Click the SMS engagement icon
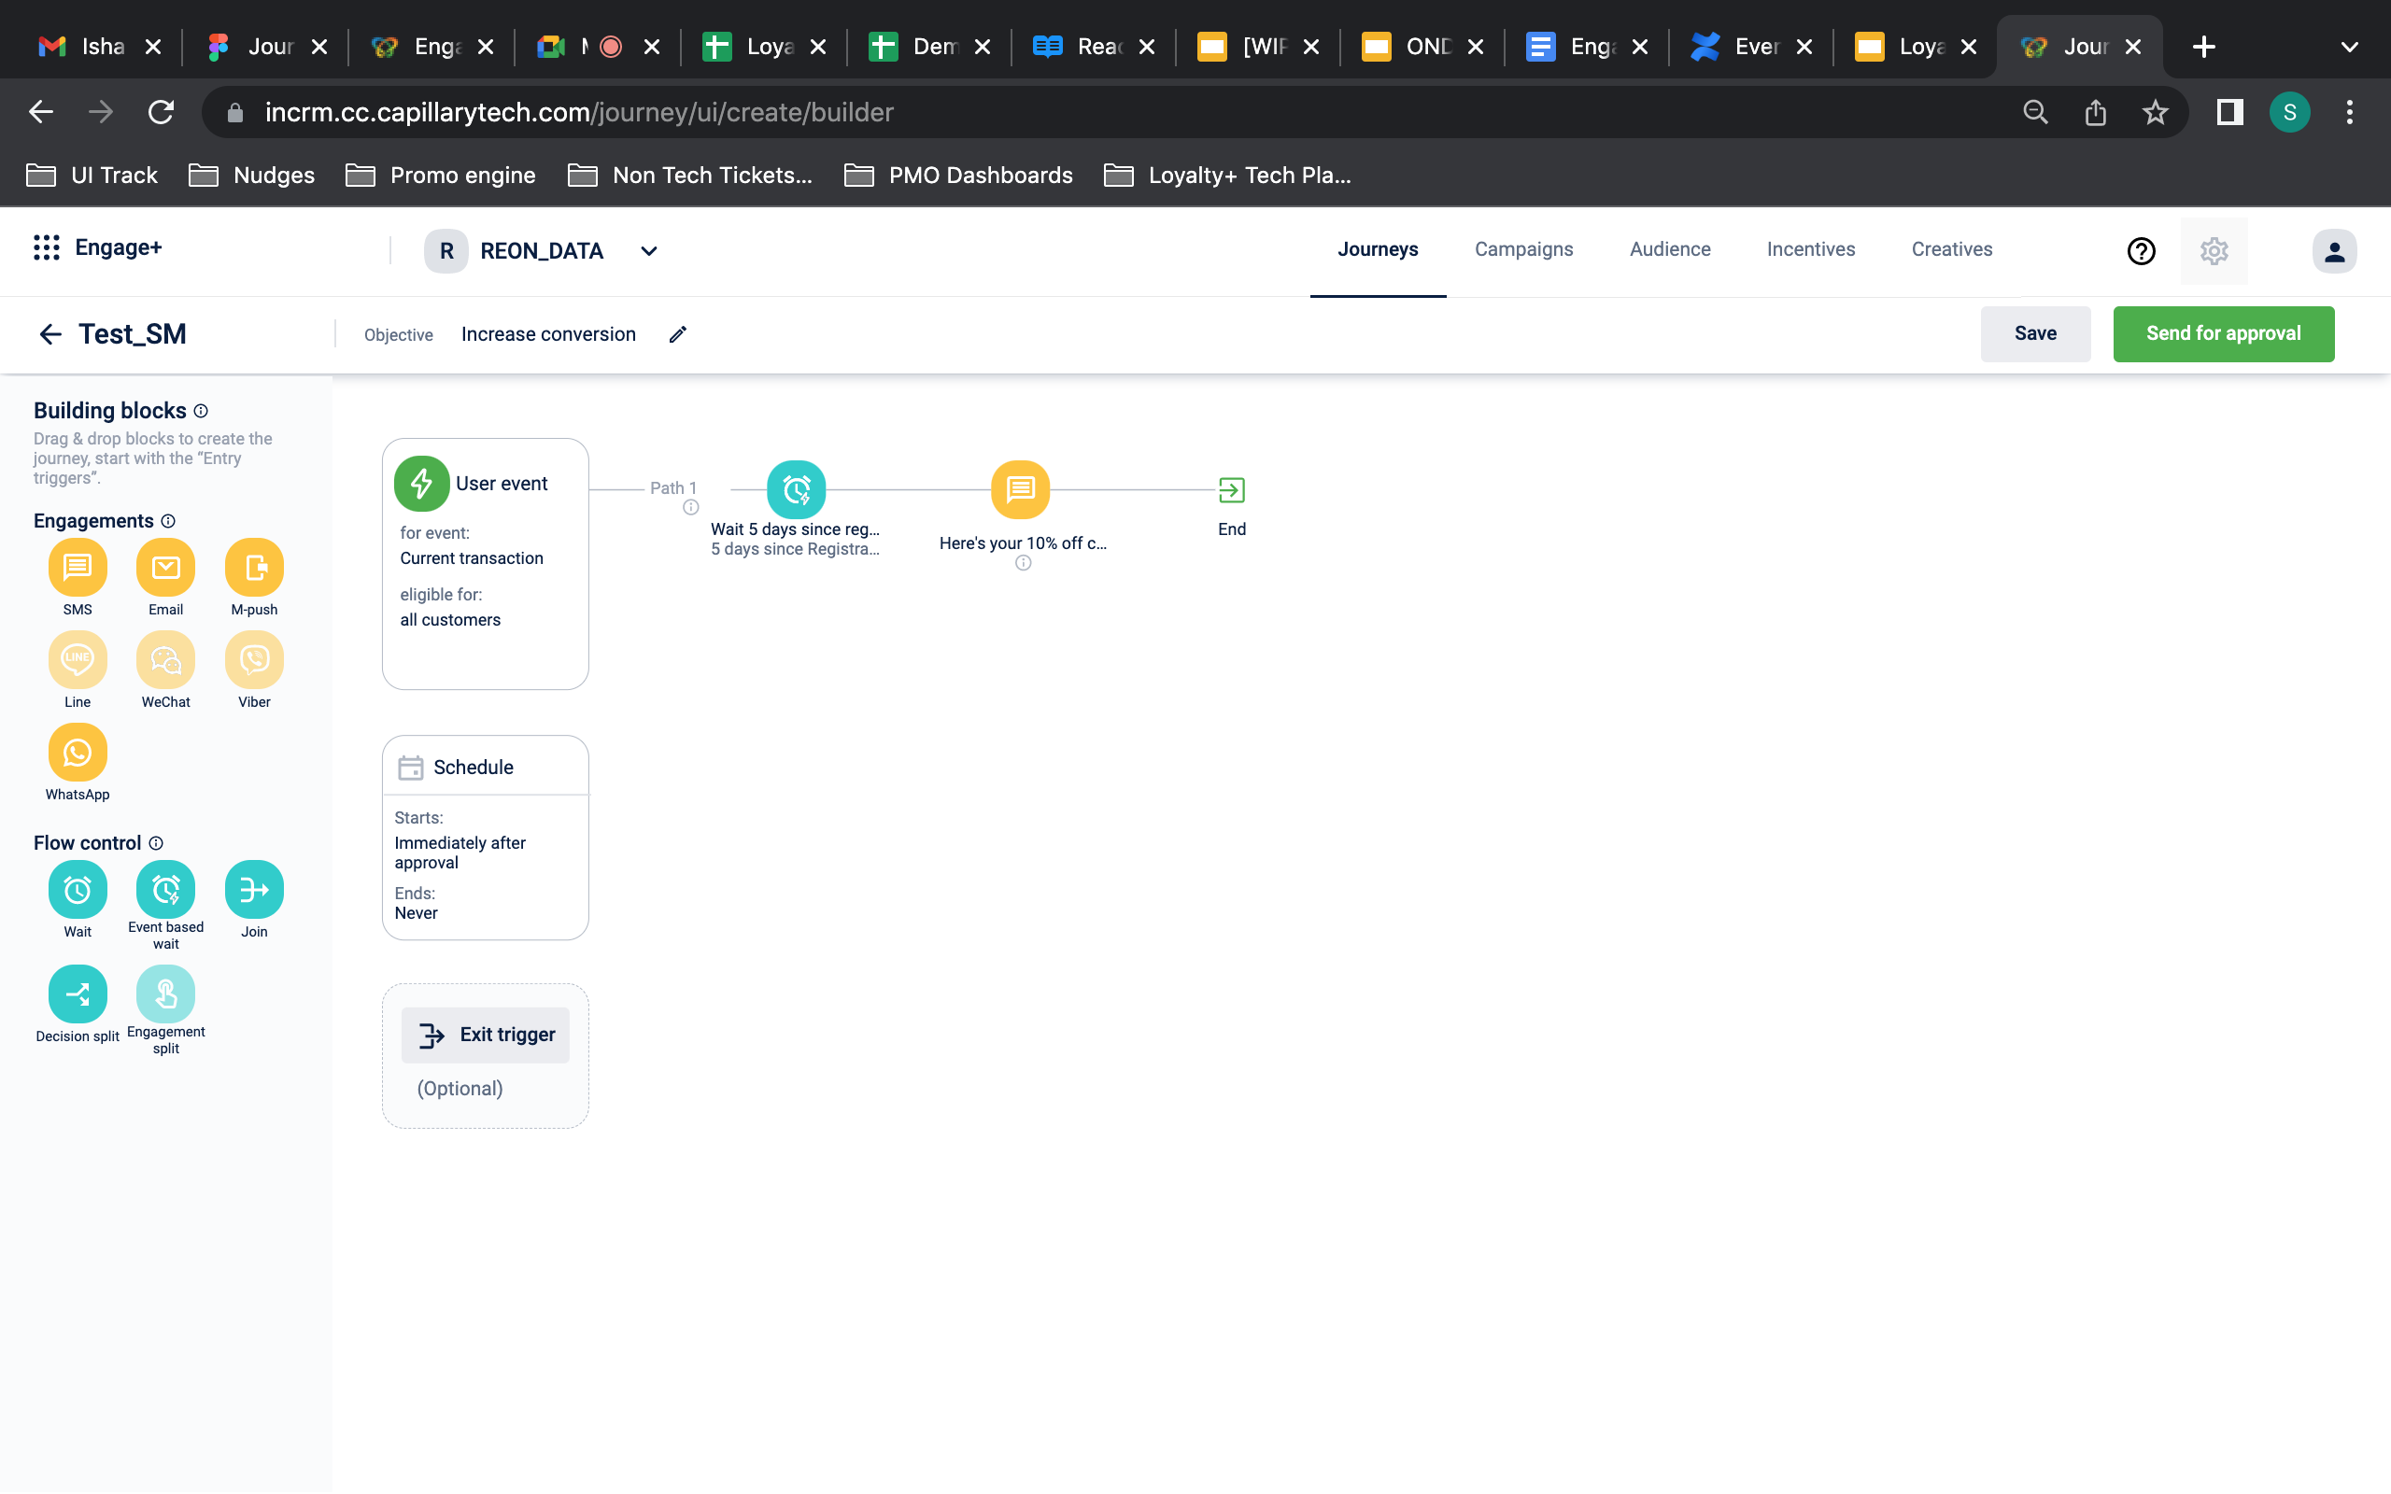The image size is (2391, 1494). (78, 566)
